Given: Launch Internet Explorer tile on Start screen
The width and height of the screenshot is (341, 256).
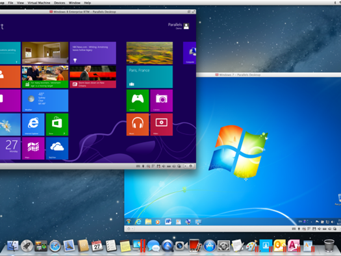Looking at the screenshot, I should (x=33, y=125).
